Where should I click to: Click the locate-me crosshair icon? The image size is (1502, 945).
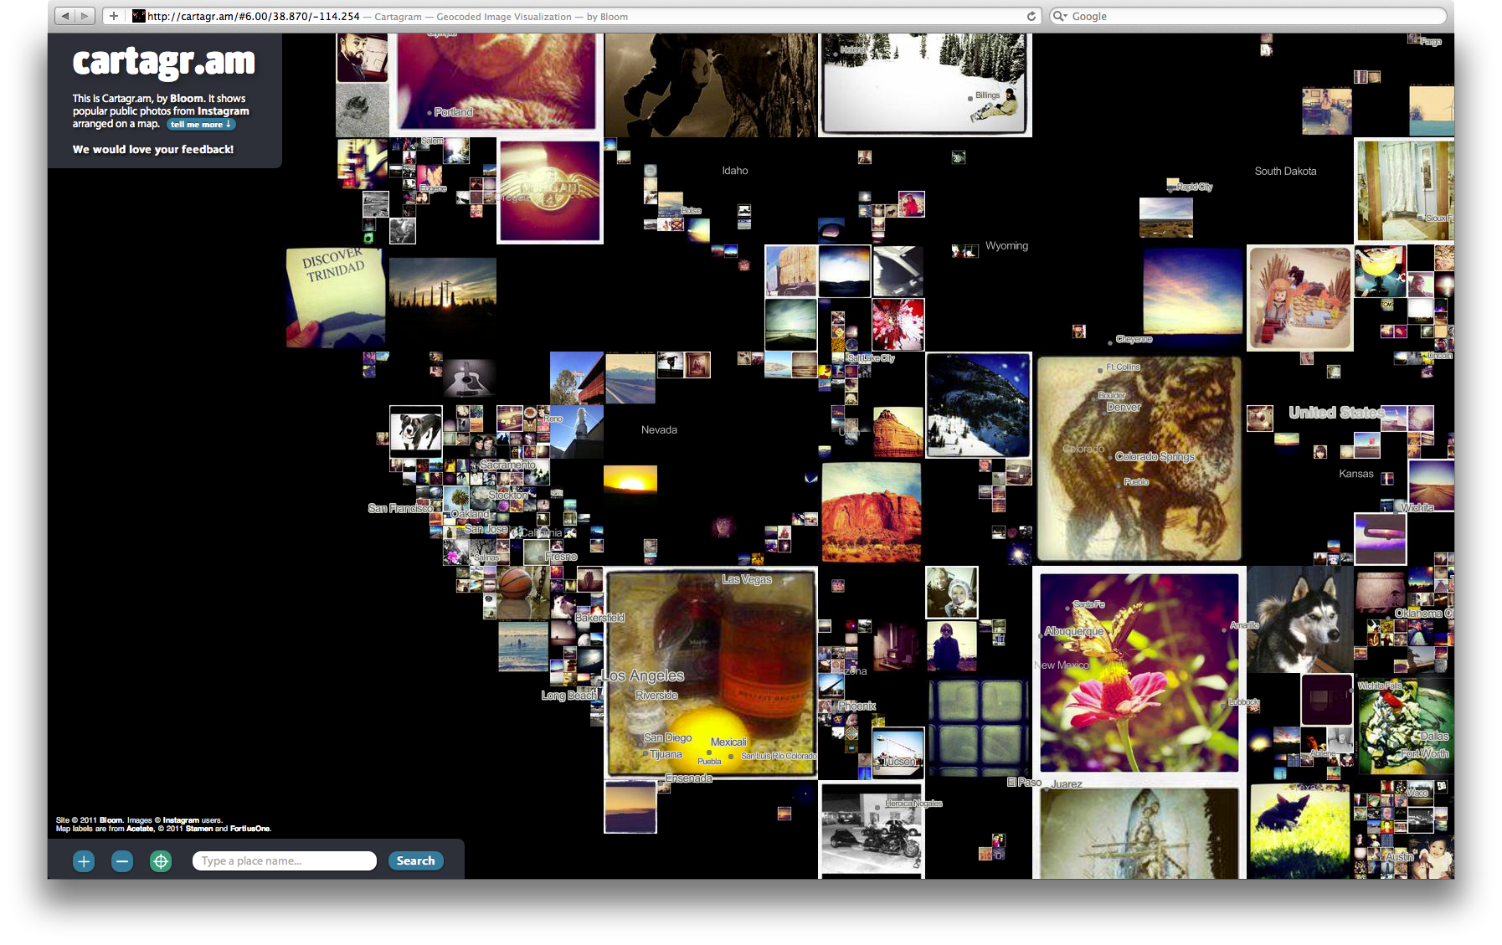click(161, 861)
